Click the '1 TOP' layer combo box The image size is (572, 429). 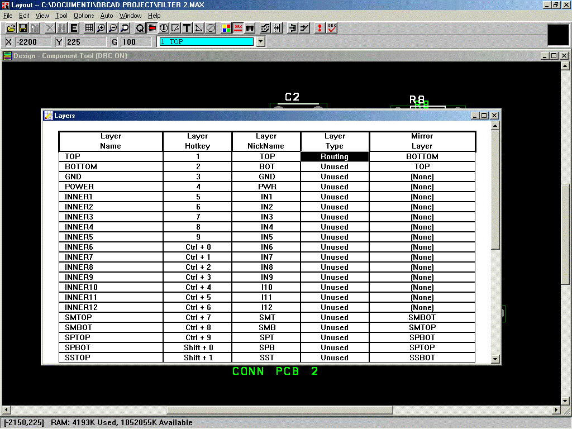tap(207, 41)
